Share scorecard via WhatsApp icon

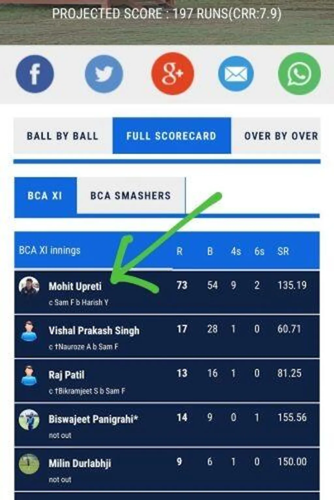tap(299, 73)
